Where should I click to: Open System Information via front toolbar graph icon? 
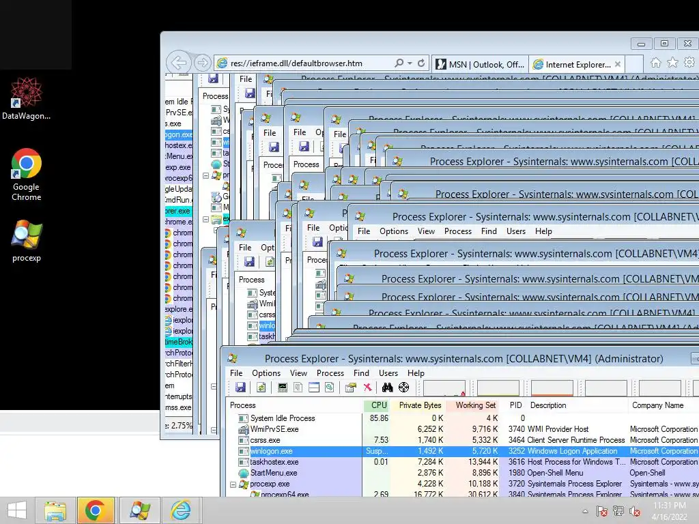[x=283, y=388]
